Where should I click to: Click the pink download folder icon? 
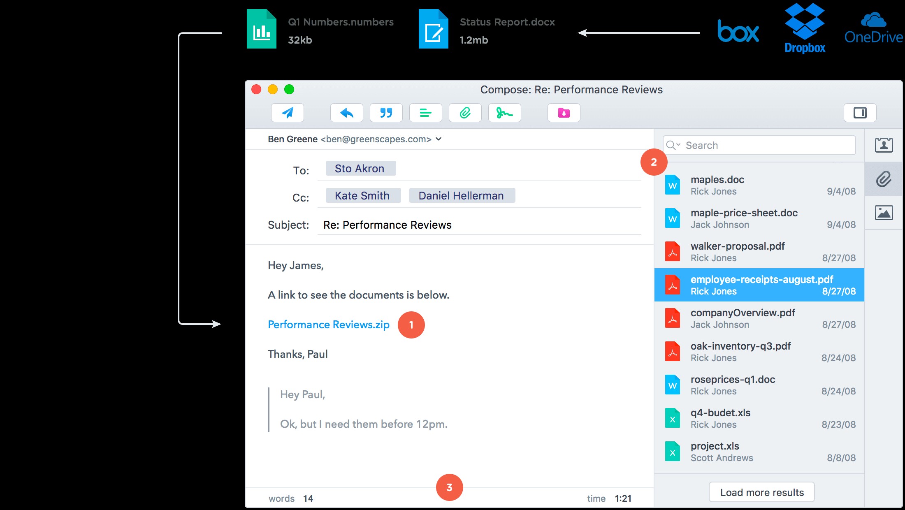tap(564, 113)
